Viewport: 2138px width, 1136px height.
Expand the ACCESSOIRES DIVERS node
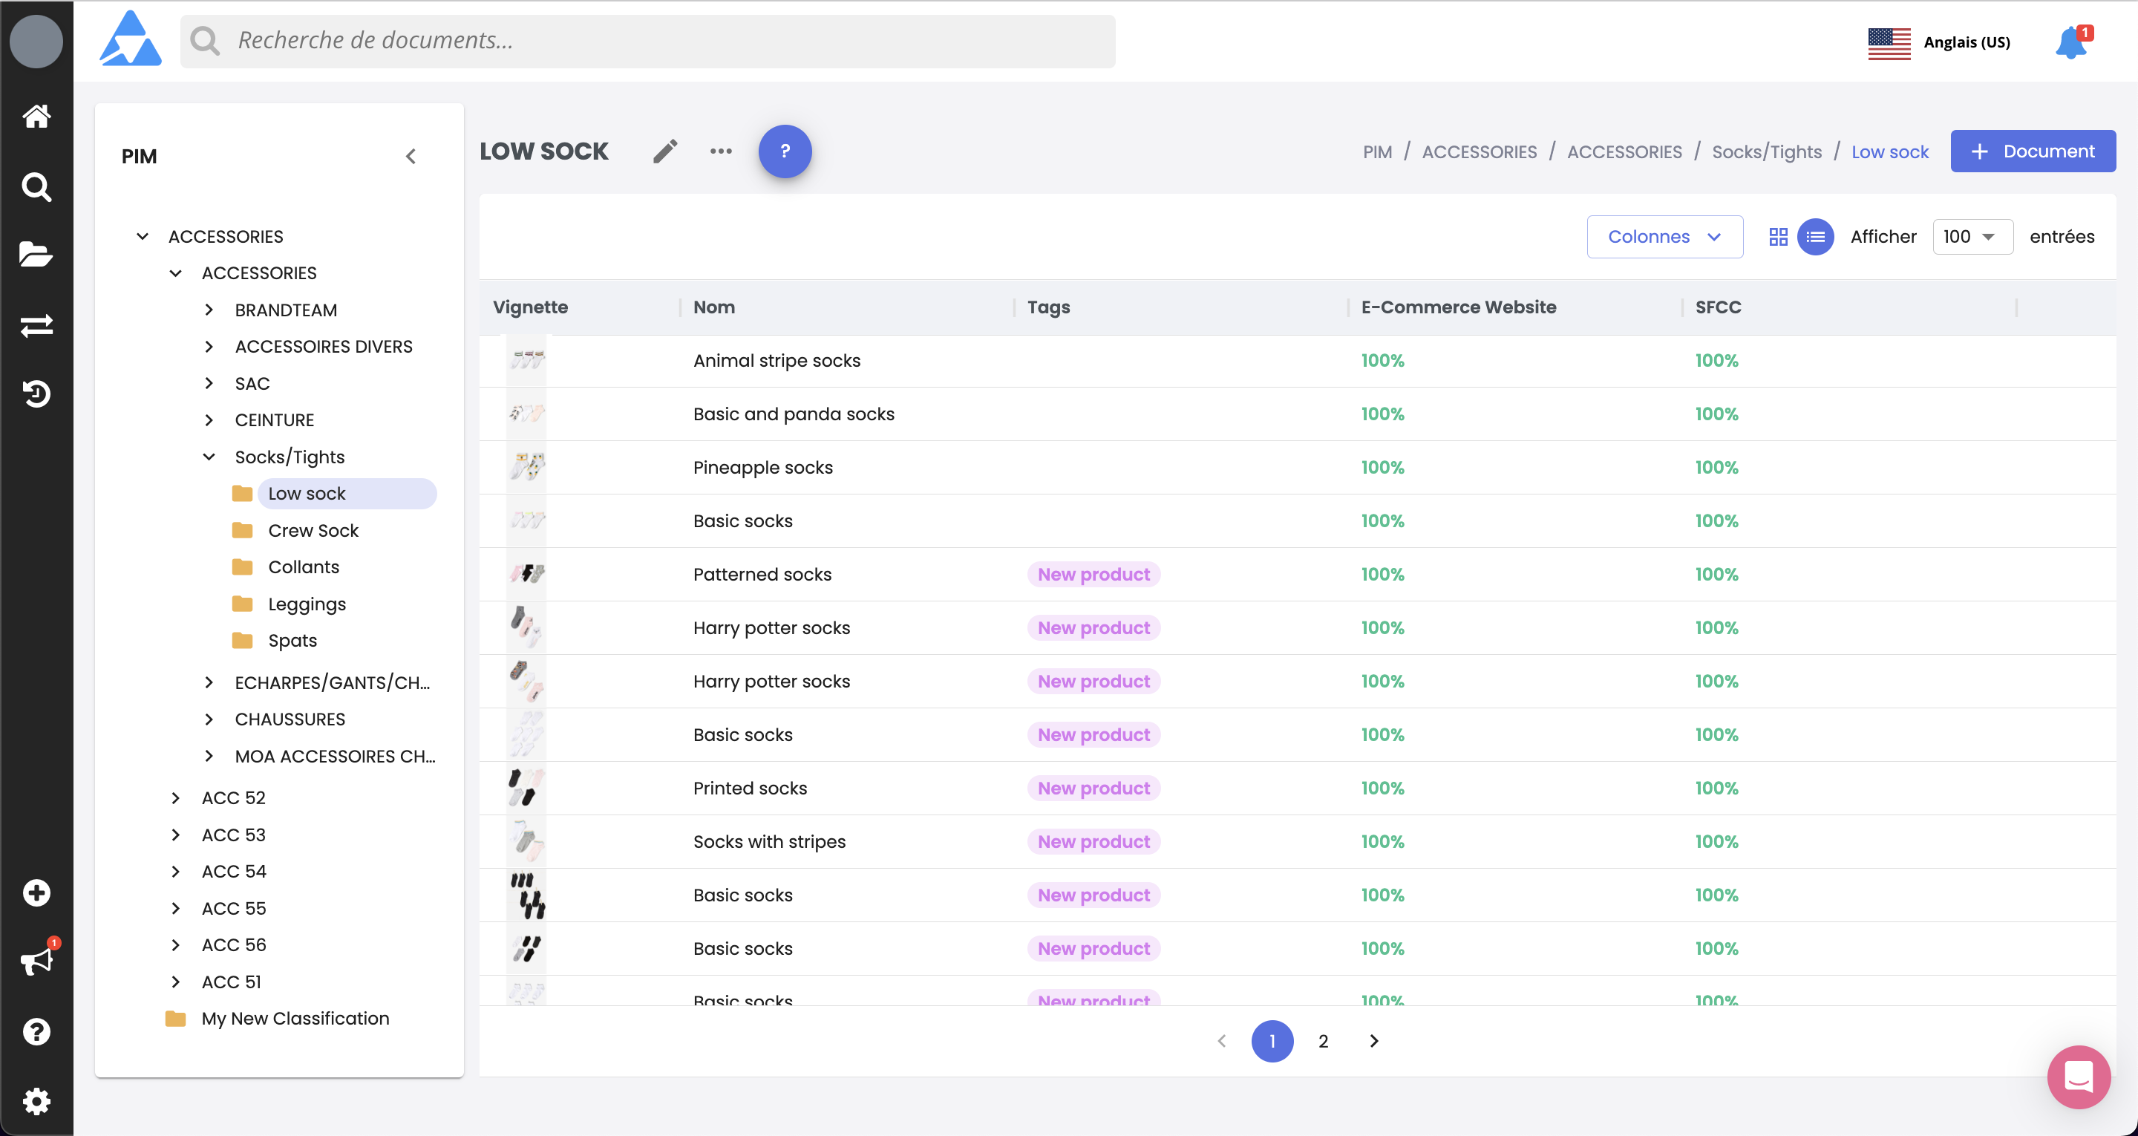tap(209, 346)
